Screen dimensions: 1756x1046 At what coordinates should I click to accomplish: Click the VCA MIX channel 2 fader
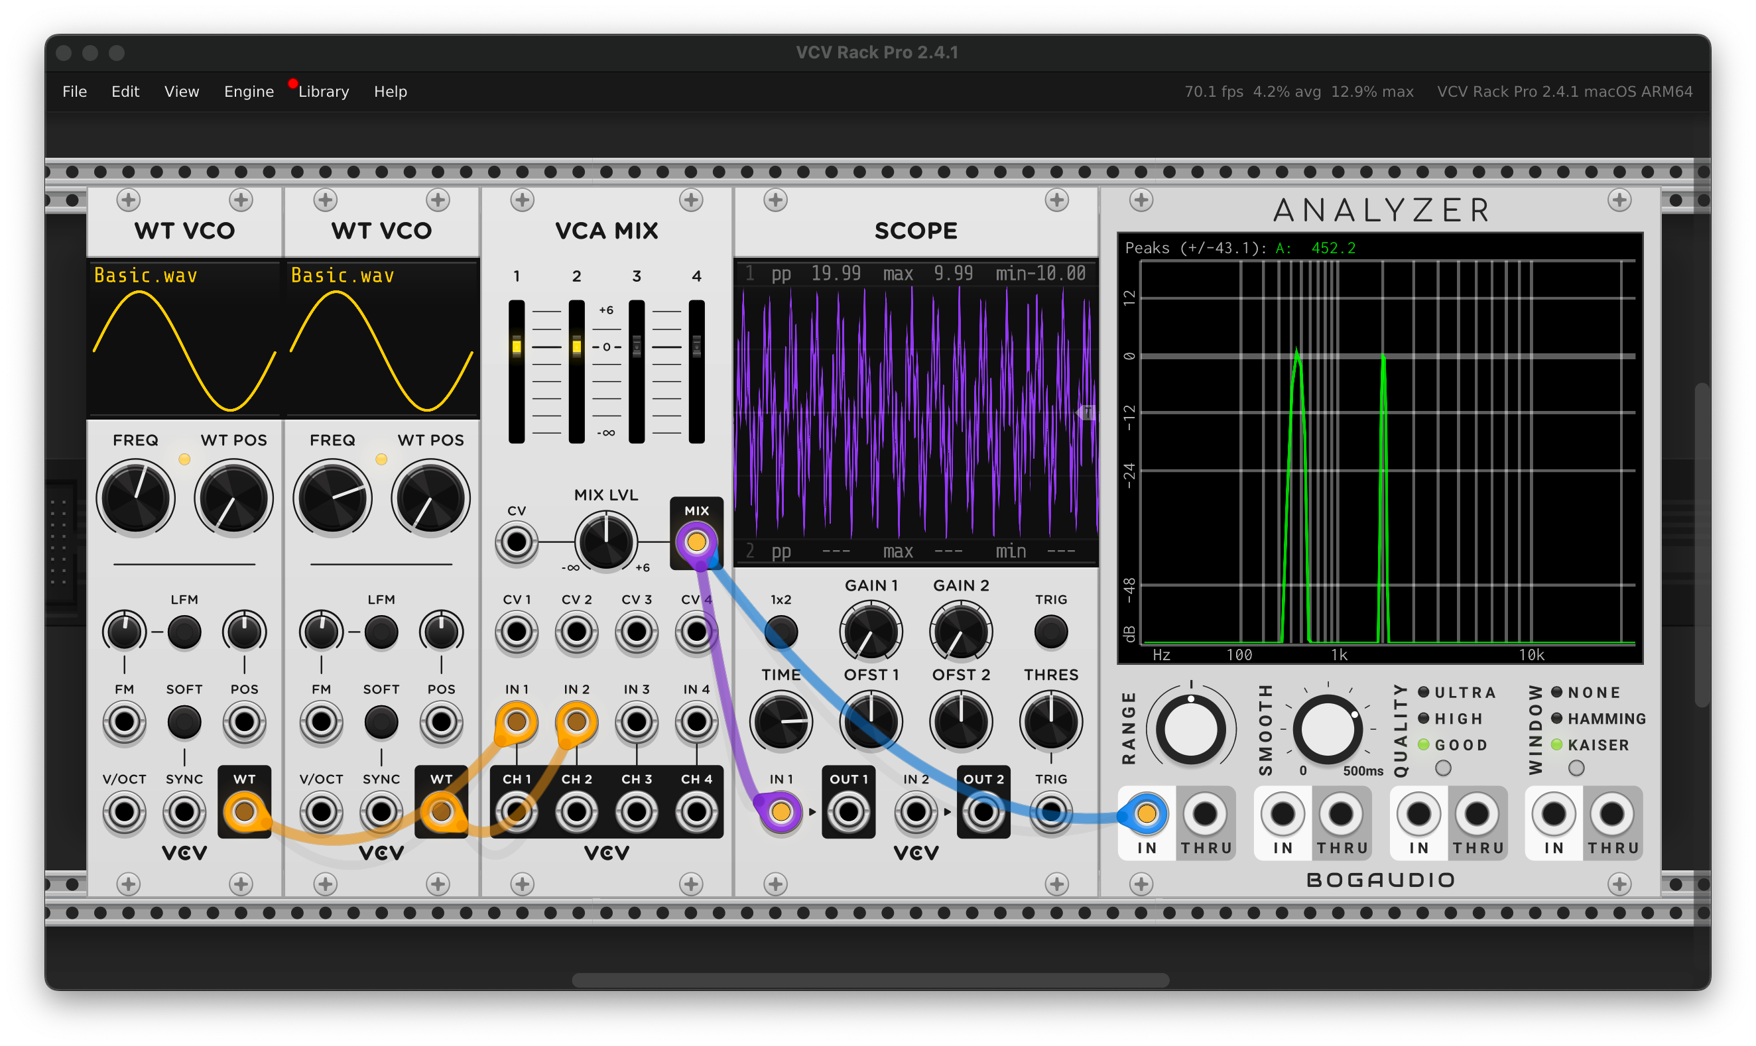click(577, 372)
